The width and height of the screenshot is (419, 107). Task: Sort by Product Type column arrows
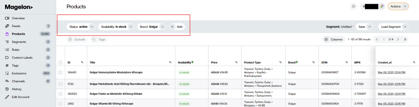click(280, 62)
